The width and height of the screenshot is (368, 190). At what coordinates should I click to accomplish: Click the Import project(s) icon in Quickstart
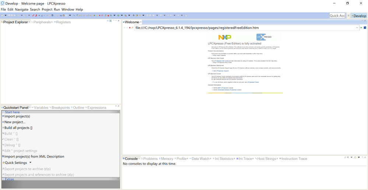[x=3, y=116]
